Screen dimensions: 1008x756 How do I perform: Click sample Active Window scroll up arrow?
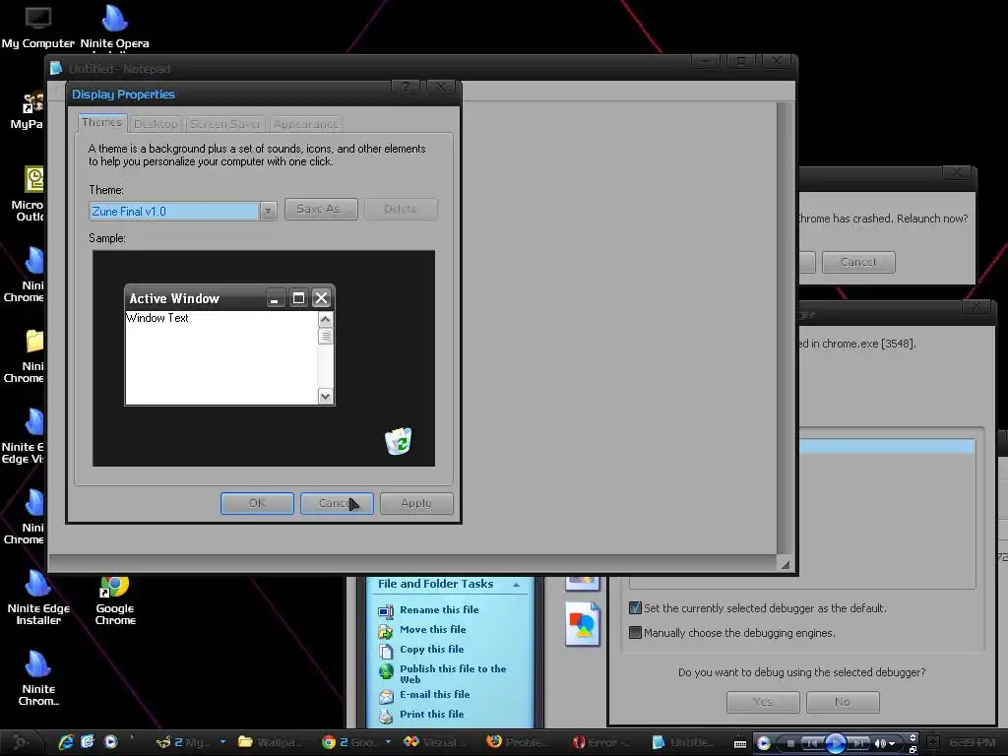(325, 320)
